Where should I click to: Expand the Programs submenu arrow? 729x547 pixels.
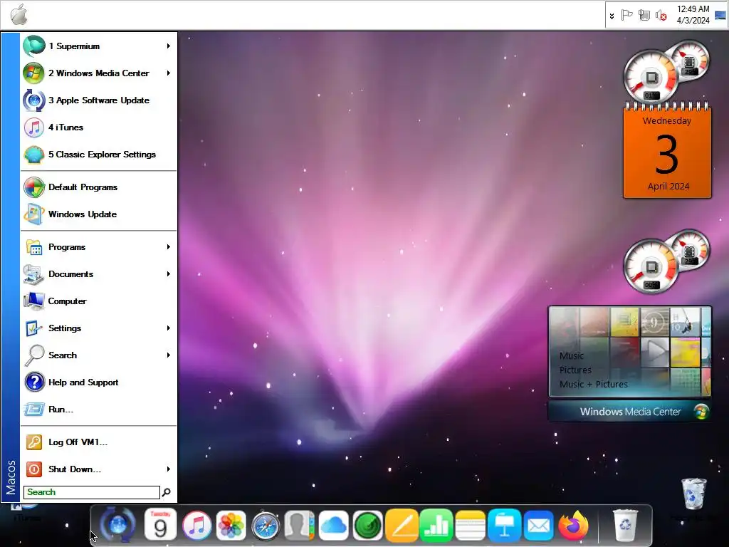click(x=168, y=247)
